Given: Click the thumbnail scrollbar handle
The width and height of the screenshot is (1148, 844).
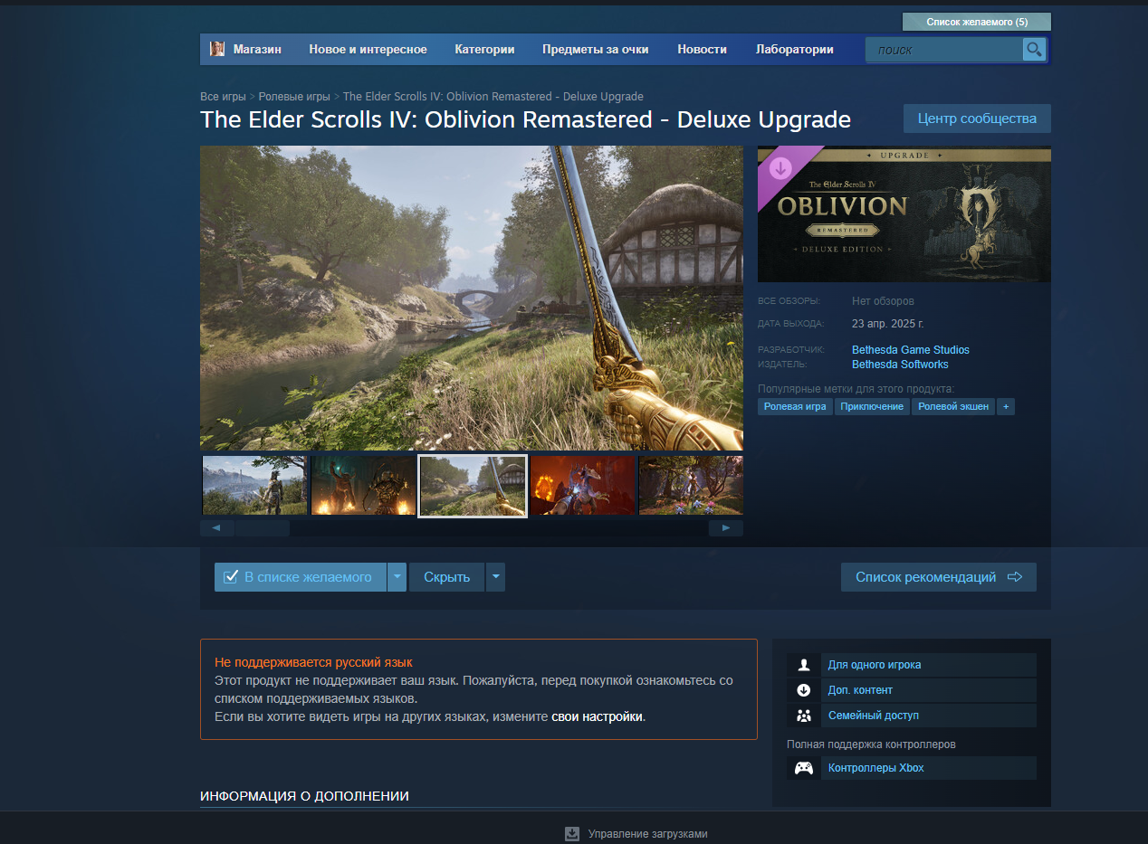Looking at the screenshot, I should [x=263, y=528].
